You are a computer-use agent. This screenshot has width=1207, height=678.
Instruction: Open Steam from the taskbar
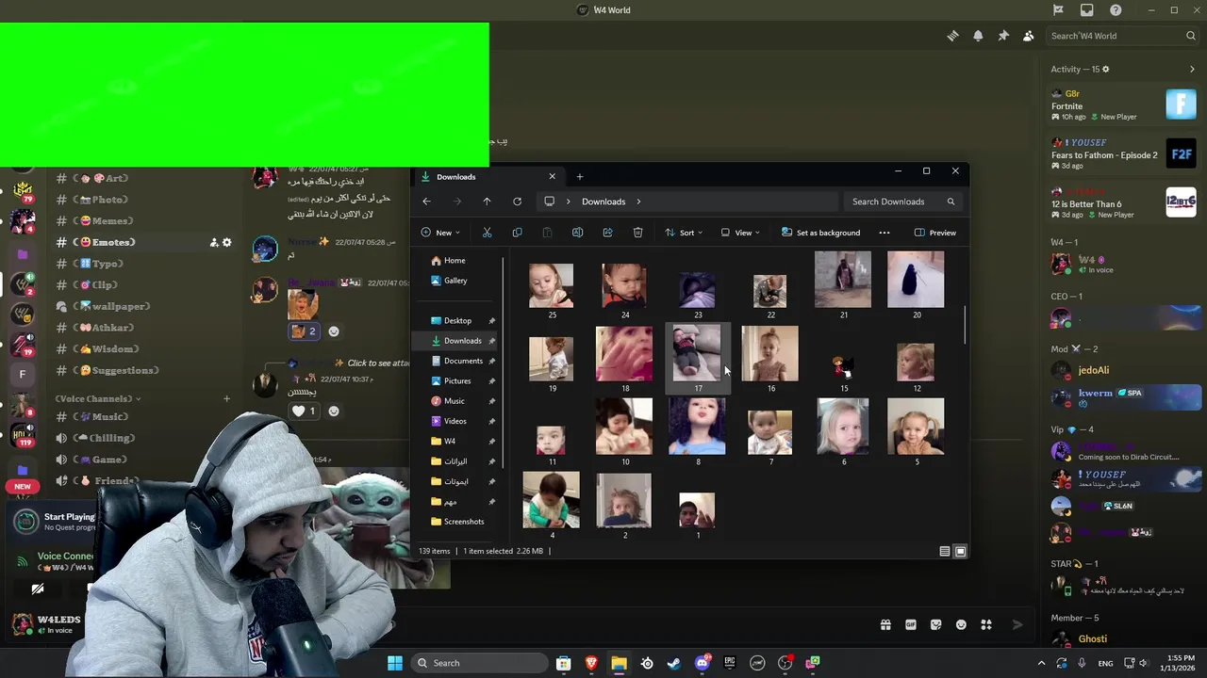pyautogui.click(x=674, y=663)
